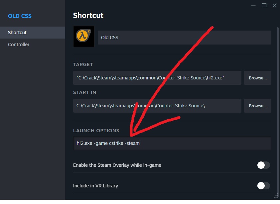
Task: Click the LAUNCH OPTIONS section label
Action: coord(96,131)
